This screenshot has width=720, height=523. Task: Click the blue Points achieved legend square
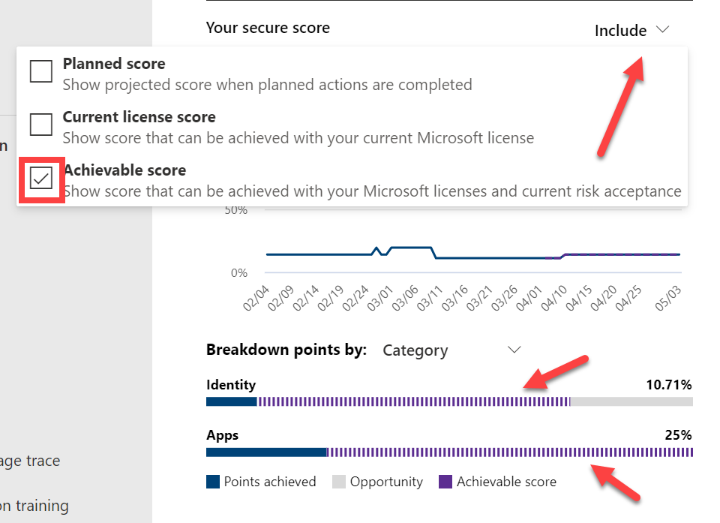(213, 482)
